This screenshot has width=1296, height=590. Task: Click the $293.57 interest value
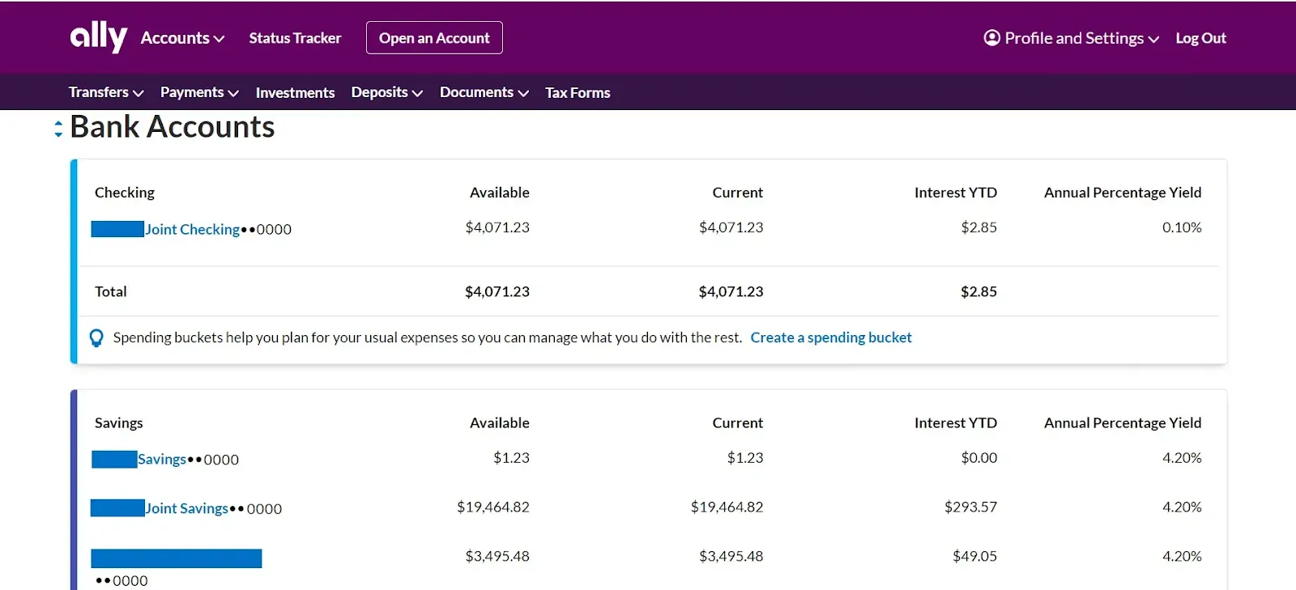pyautogui.click(x=970, y=507)
